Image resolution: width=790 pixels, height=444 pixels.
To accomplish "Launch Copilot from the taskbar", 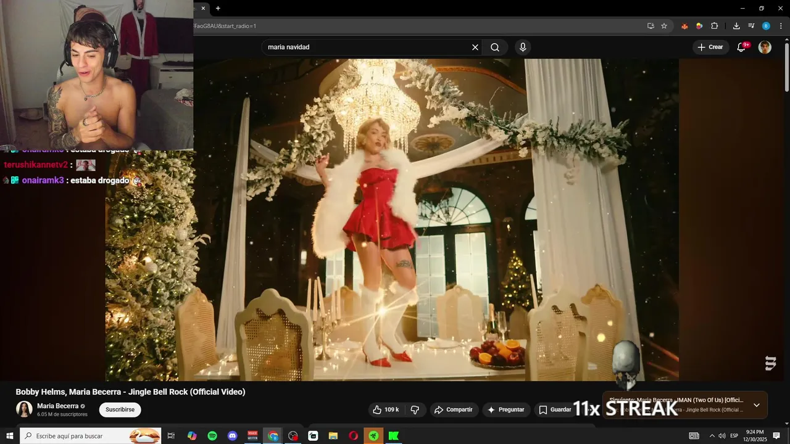I will 192,436.
